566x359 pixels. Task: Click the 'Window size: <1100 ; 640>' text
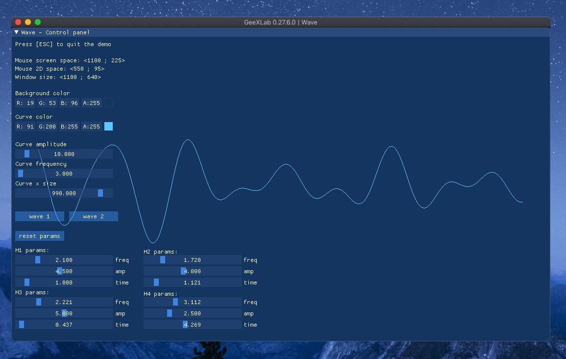(58, 77)
